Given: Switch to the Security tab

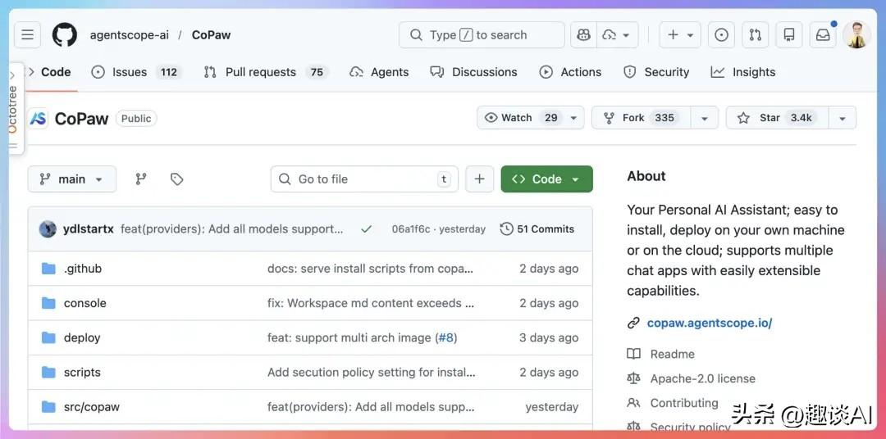Looking at the screenshot, I should [656, 72].
